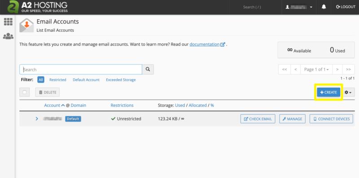Go to the last page button
The width and height of the screenshot is (359, 178).
pyautogui.click(x=349, y=69)
